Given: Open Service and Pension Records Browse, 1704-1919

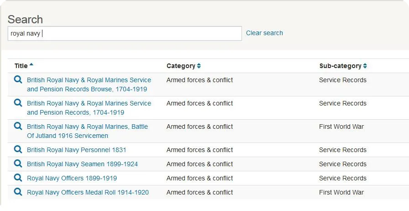Looking at the screenshot, I should click(89, 84).
